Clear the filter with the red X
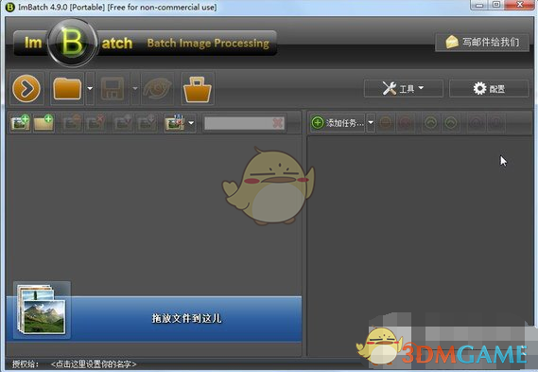Viewport: 538px width, 372px height. [278, 123]
